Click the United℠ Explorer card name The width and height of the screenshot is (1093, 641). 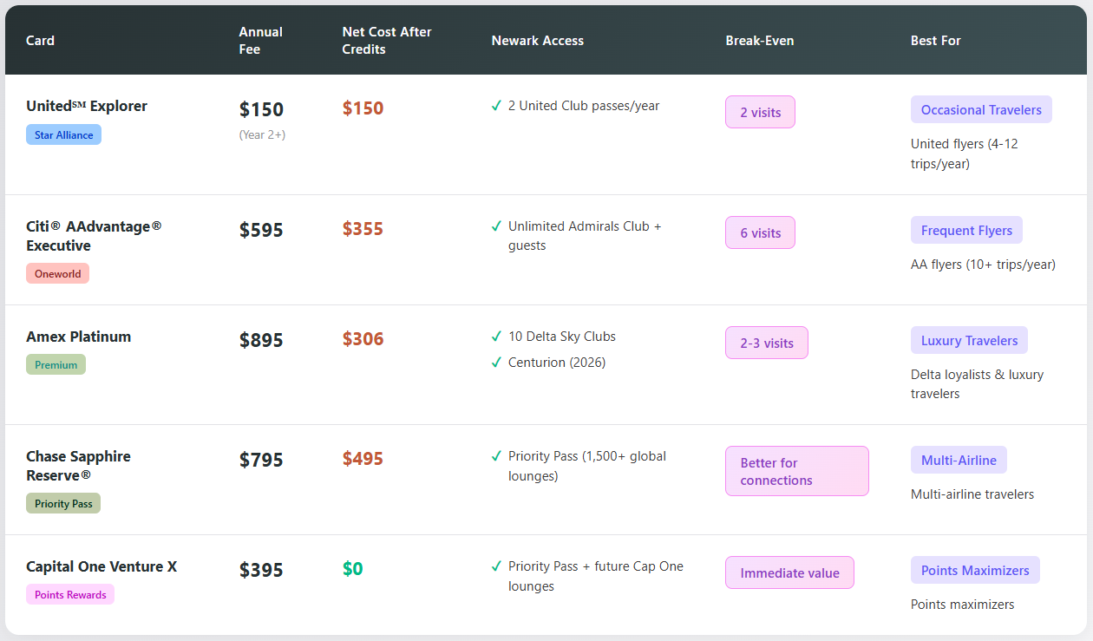(x=87, y=106)
